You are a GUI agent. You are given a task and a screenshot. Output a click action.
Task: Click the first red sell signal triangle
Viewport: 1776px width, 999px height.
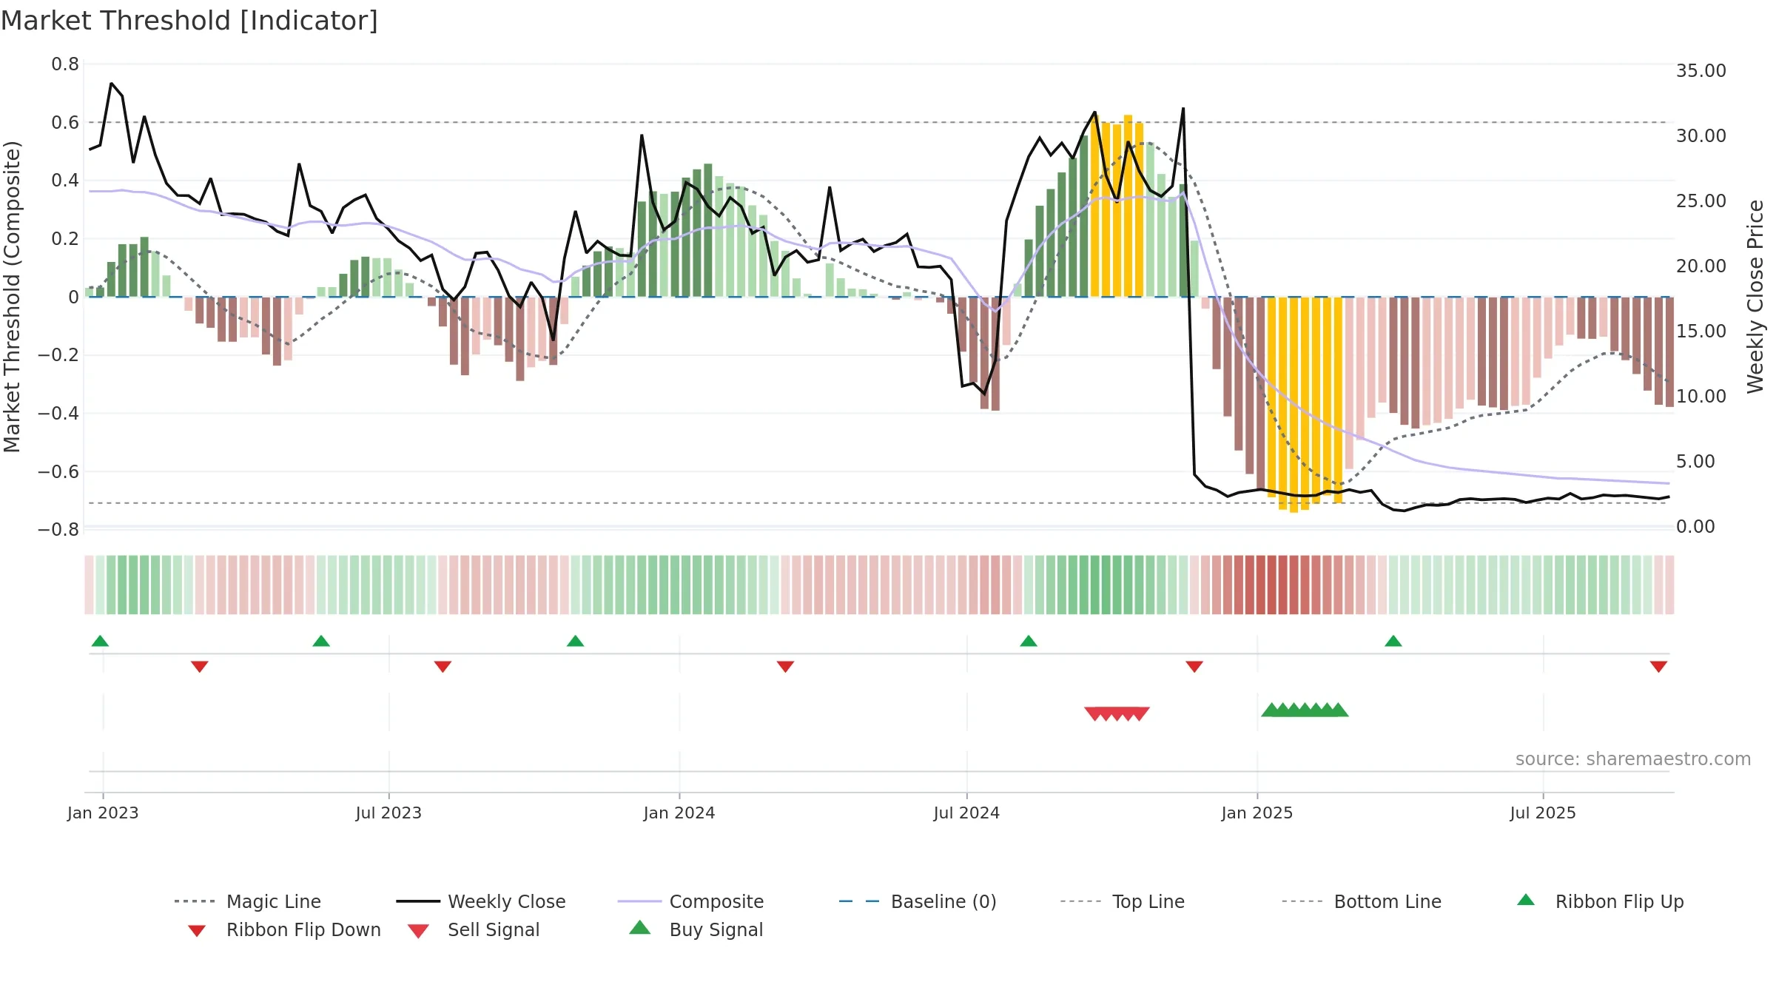tap(1094, 714)
